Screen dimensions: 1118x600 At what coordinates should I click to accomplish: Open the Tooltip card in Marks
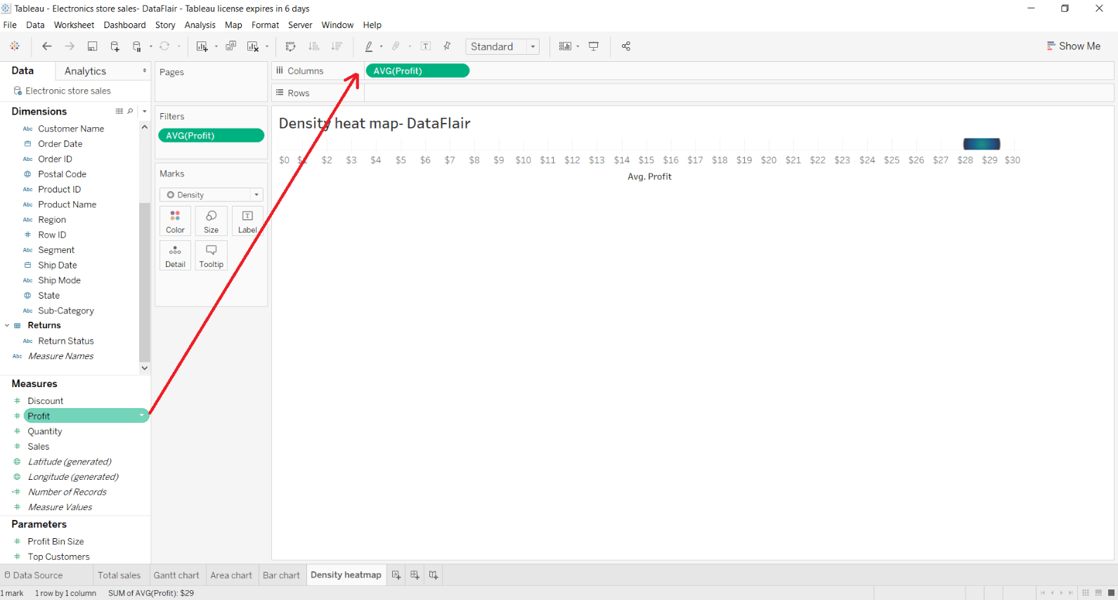(211, 256)
